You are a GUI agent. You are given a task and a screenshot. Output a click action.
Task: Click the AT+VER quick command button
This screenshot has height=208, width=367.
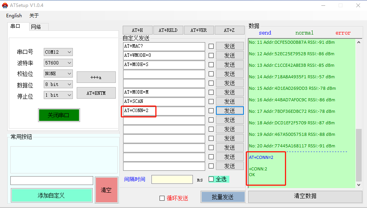pos(199,30)
